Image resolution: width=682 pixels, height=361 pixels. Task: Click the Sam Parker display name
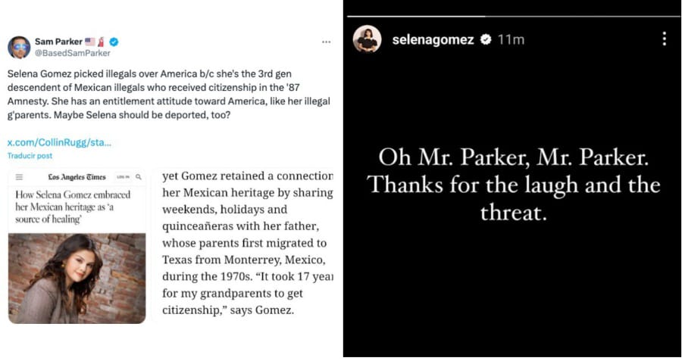tap(59, 42)
